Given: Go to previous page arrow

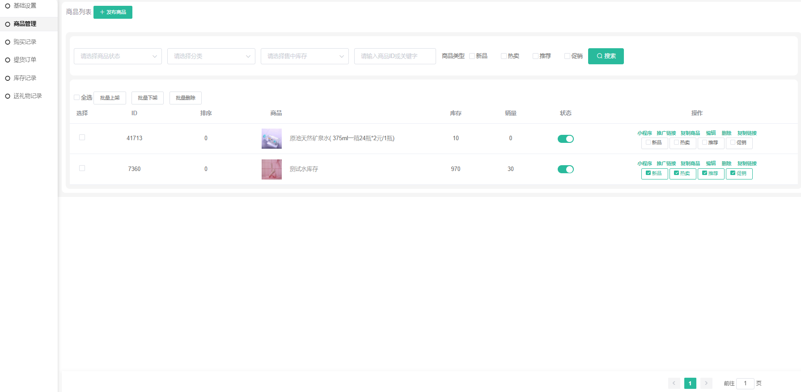Looking at the screenshot, I should [x=674, y=383].
